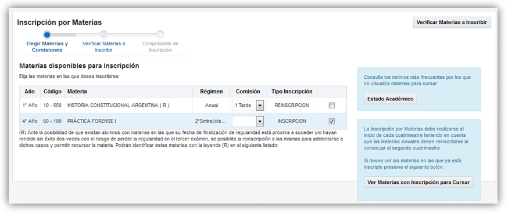Expand the empty Comisión dropdown for Práctica Forense
The width and height of the screenshot is (508, 214).
point(248,121)
